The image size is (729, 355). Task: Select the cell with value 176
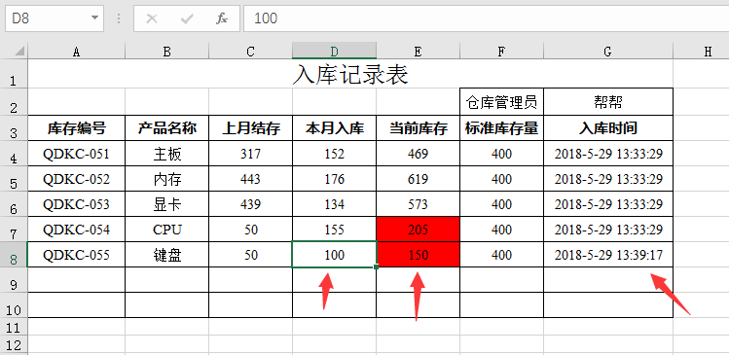(334, 179)
